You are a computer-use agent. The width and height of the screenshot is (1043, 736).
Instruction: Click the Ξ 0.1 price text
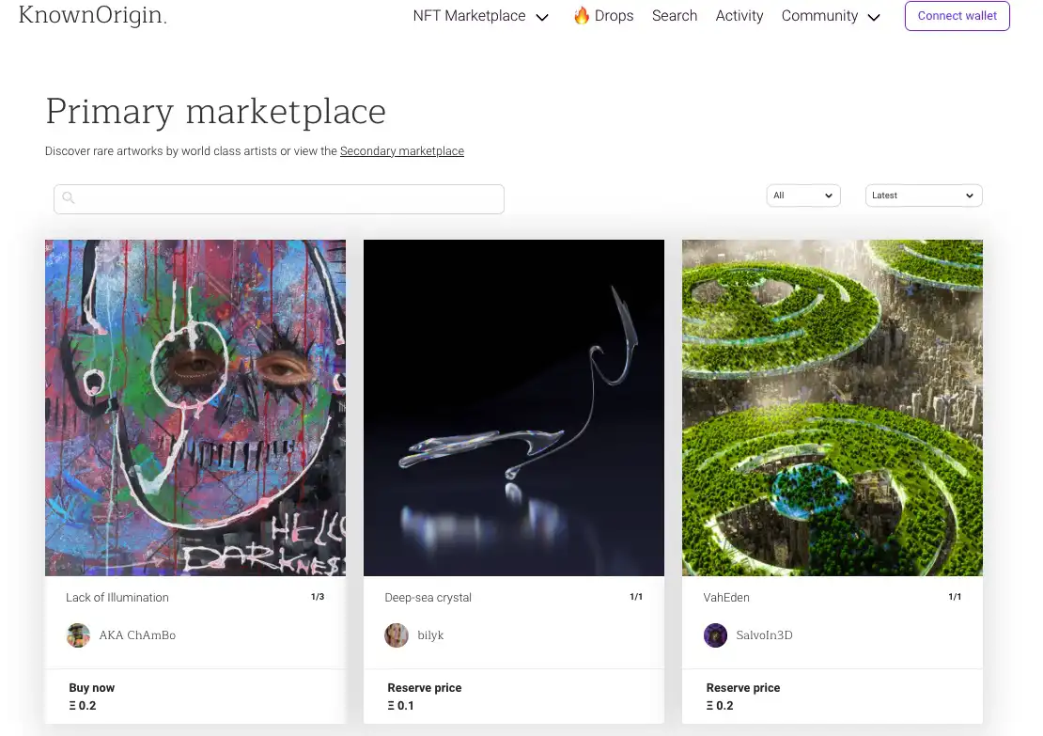pyautogui.click(x=400, y=705)
